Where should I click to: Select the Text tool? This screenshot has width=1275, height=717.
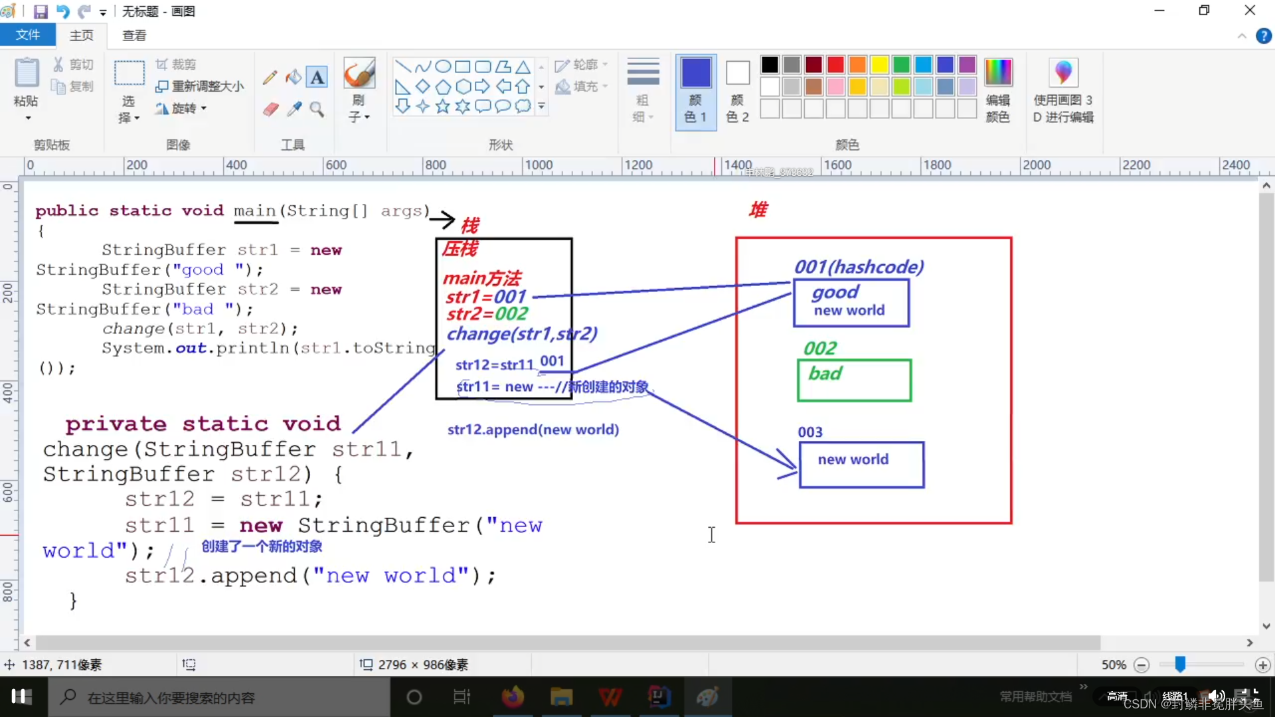[317, 78]
